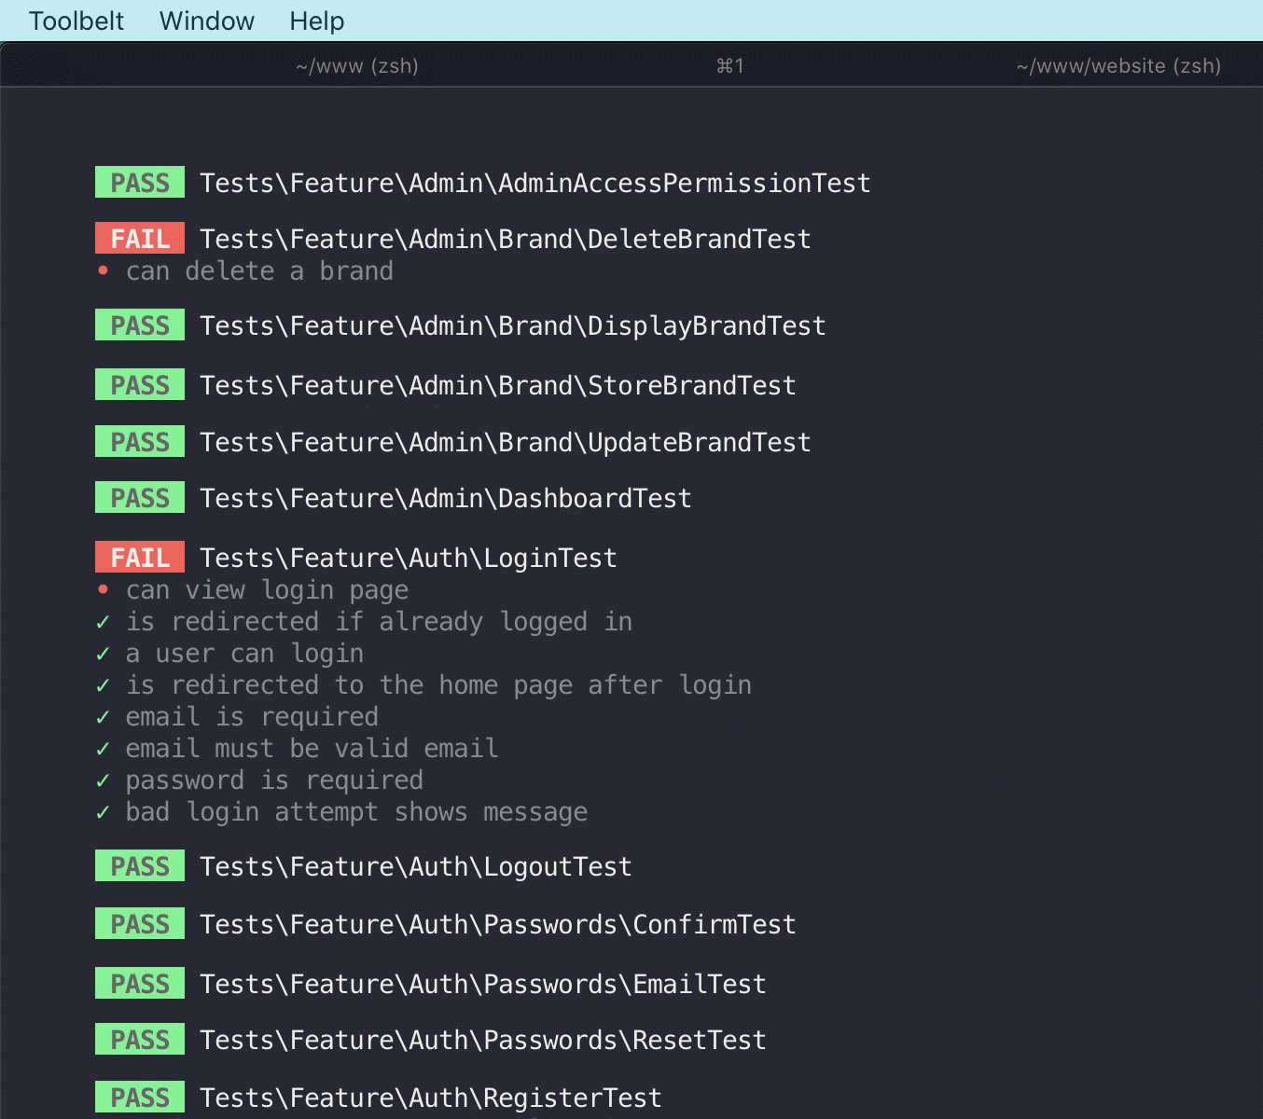Click PASS badge for LogoutTest

(x=140, y=866)
